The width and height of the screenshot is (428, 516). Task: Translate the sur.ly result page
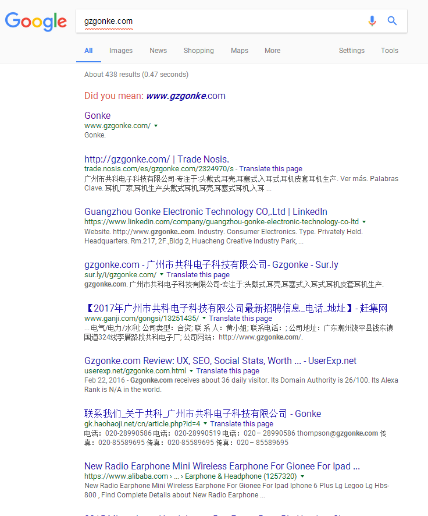click(198, 275)
